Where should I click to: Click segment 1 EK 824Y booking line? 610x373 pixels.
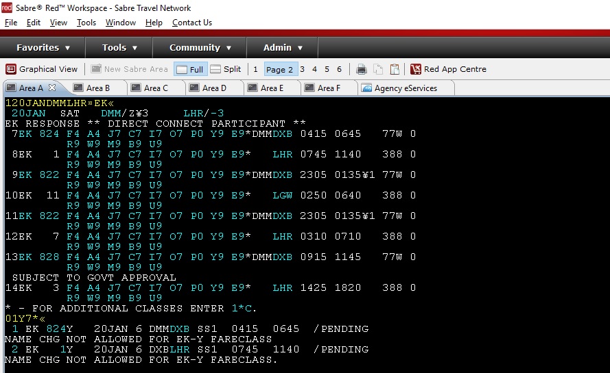[190, 329]
